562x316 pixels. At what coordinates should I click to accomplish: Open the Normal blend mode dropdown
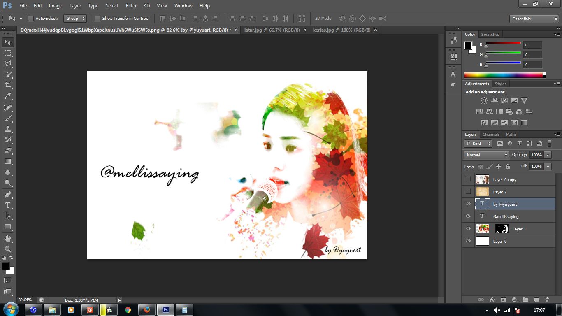coord(486,155)
